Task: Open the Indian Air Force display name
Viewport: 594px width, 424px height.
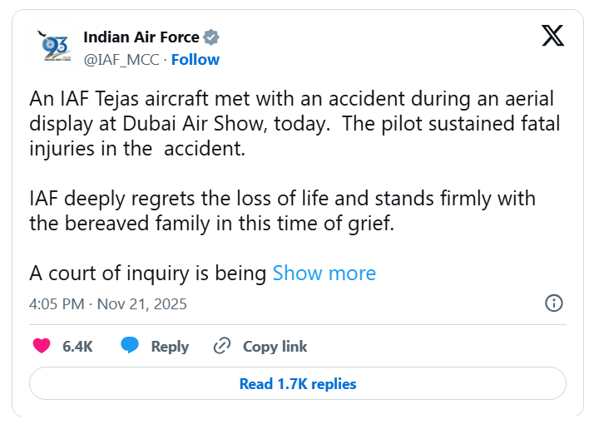Action: [x=141, y=37]
